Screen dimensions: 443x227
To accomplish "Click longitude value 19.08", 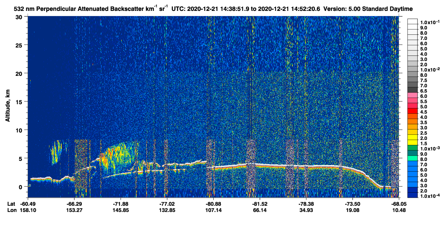I will click(353, 210).
